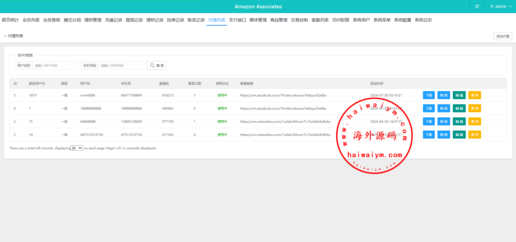Click the 添加代理 button

tap(503, 36)
